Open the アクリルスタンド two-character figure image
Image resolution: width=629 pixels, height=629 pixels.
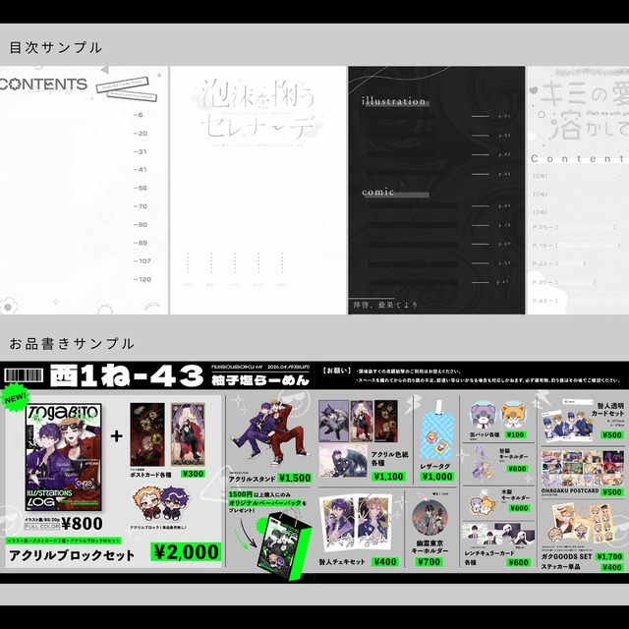[x=269, y=433]
